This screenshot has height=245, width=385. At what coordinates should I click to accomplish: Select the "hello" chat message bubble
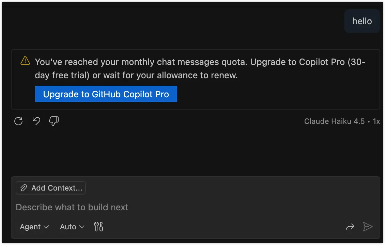362,21
